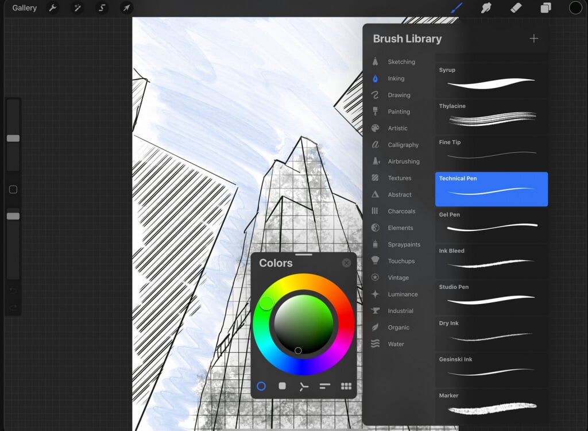Image resolution: width=588 pixels, height=431 pixels.
Task: Click the Elements set icon
Action: point(375,228)
